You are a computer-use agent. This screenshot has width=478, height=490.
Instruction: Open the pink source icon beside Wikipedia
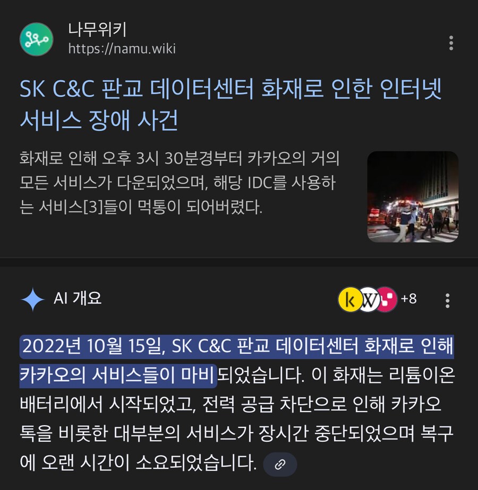[388, 299]
